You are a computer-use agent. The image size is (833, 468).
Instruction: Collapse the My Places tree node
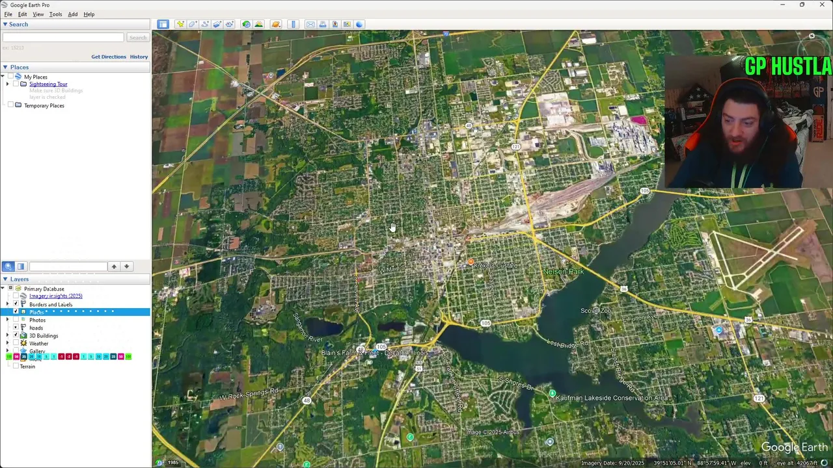3,77
